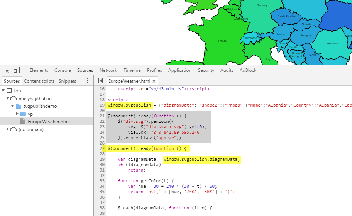Switch to the Audits tab

[227, 70]
